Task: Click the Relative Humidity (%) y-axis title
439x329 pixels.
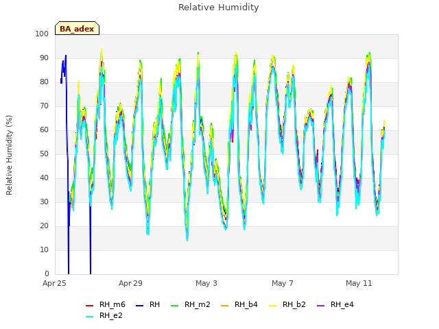Action: [x=9, y=155]
